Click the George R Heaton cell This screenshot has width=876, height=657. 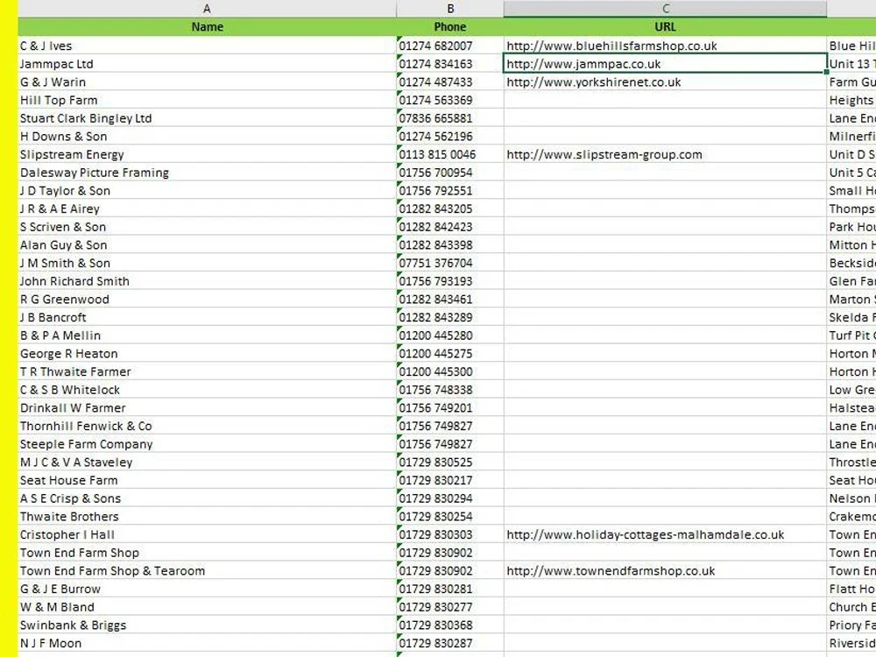click(x=207, y=354)
